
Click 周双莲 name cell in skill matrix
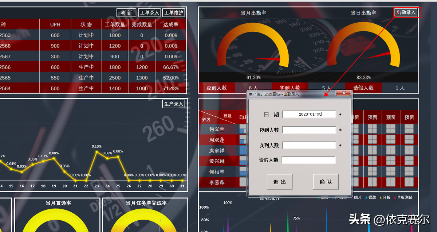pyautogui.click(x=217, y=140)
